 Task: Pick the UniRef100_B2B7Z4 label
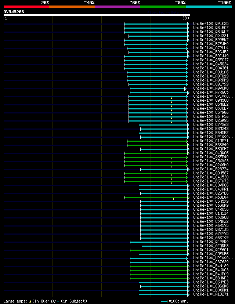(211, 169)
